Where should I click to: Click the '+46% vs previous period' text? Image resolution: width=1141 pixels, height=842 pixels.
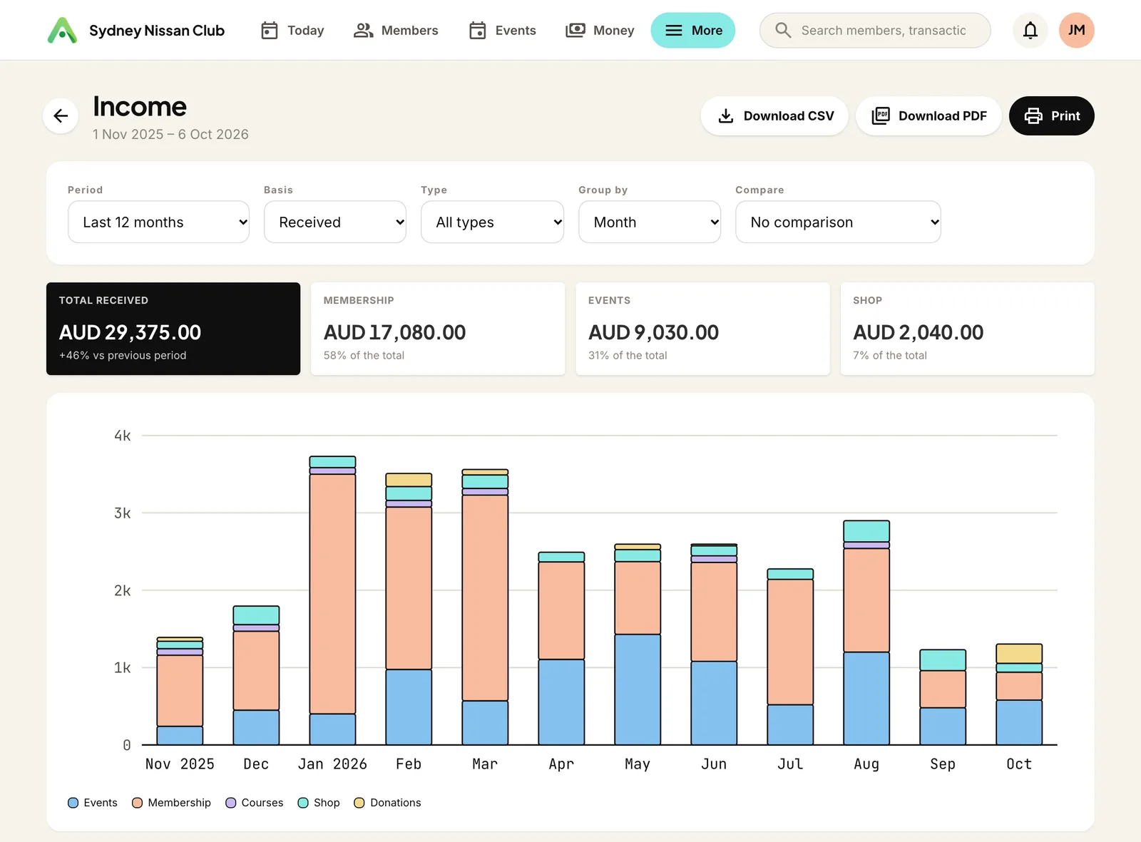click(123, 355)
